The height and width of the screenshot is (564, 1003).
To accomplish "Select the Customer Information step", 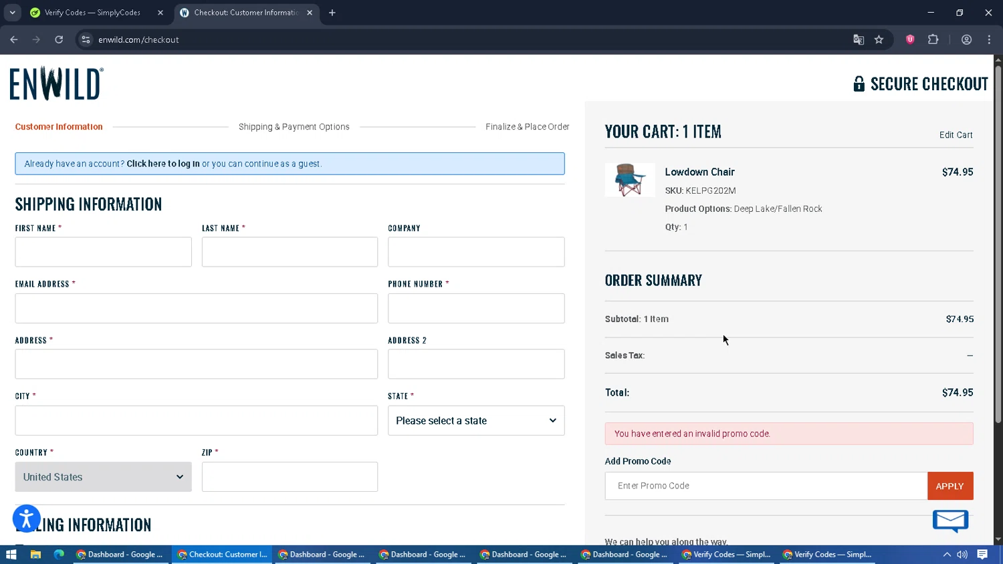I will 59,127.
